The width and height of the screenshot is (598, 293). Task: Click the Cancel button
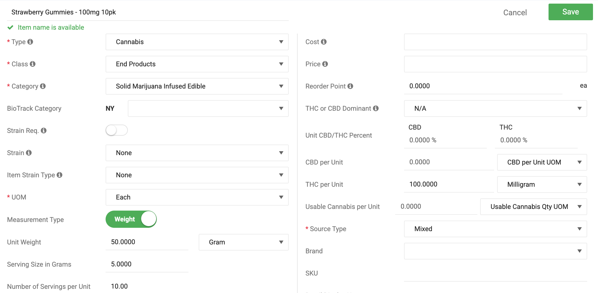[515, 12]
